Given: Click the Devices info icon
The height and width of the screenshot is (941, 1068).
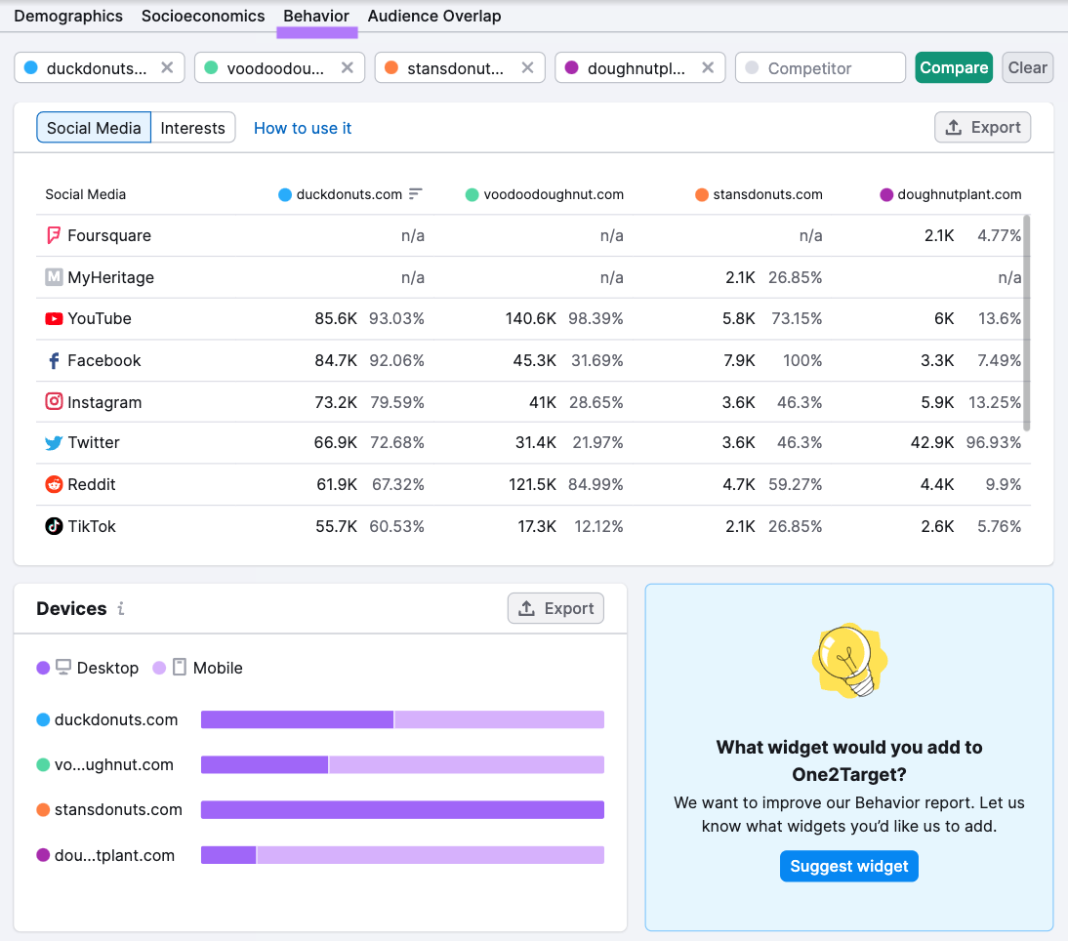Looking at the screenshot, I should click(x=121, y=609).
